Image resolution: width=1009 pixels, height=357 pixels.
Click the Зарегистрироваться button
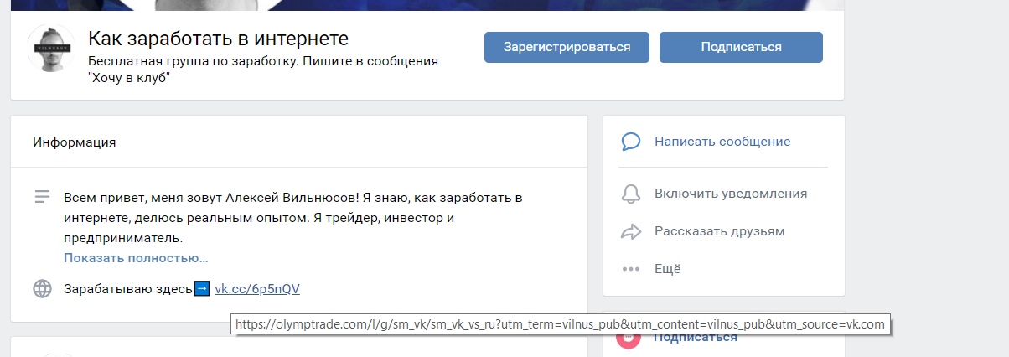coord(567,47)
